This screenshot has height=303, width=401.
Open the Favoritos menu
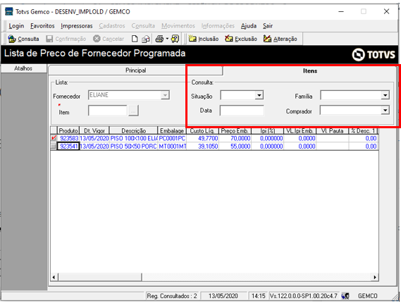coord(42,26)
